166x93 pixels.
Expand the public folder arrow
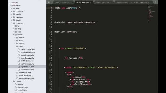(12, 20)
